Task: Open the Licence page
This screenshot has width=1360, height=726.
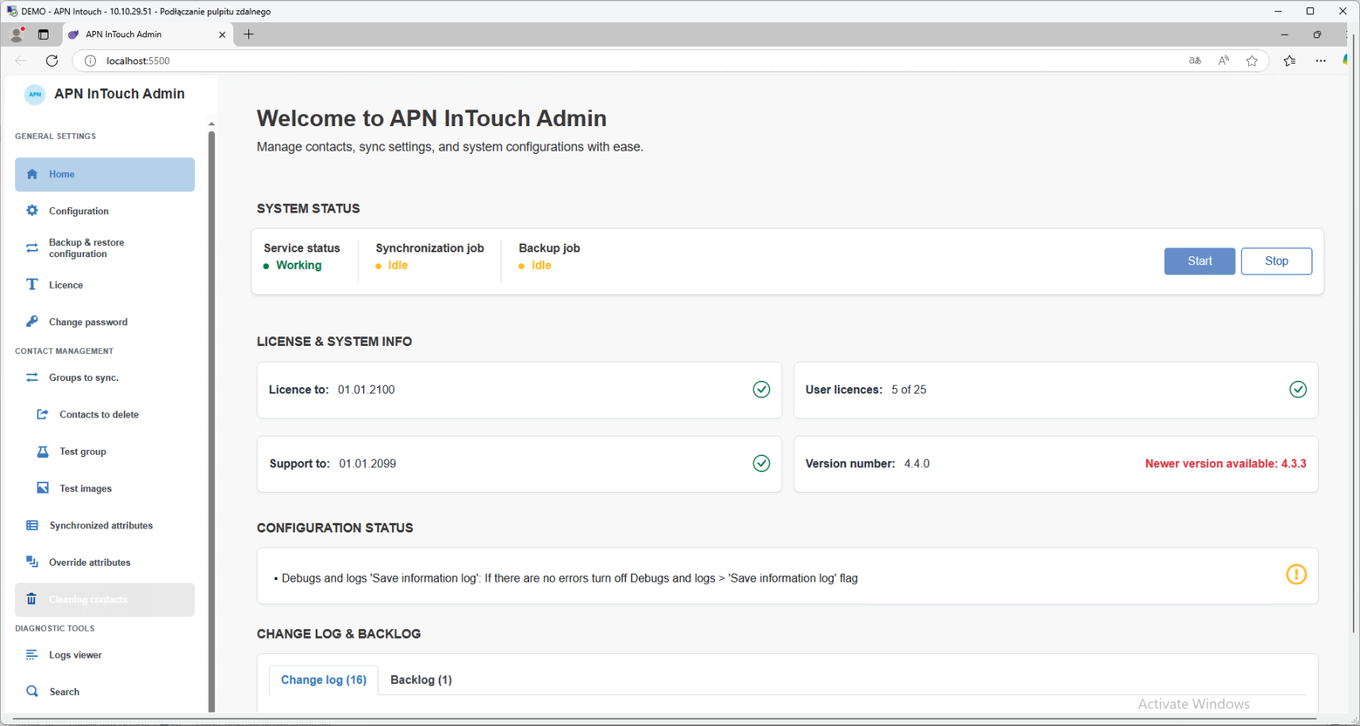Action: 105,285
